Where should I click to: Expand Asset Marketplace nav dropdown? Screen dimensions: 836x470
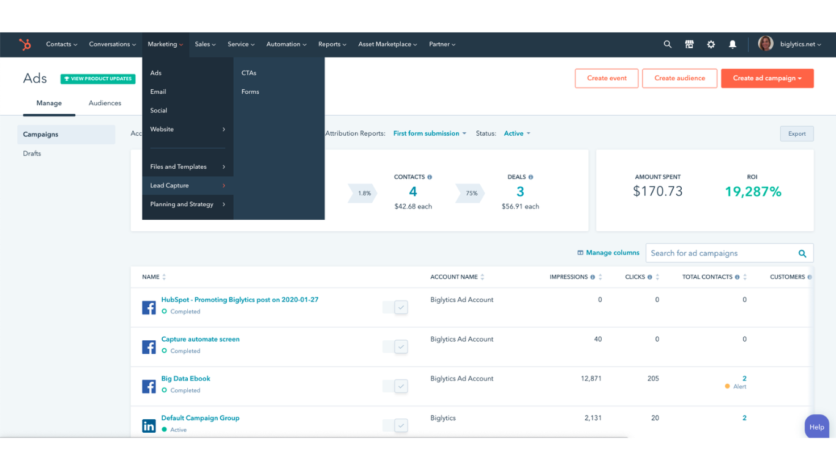tap(388, 44)
